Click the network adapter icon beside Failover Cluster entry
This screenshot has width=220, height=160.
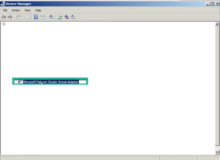click(x=20, y=82)
